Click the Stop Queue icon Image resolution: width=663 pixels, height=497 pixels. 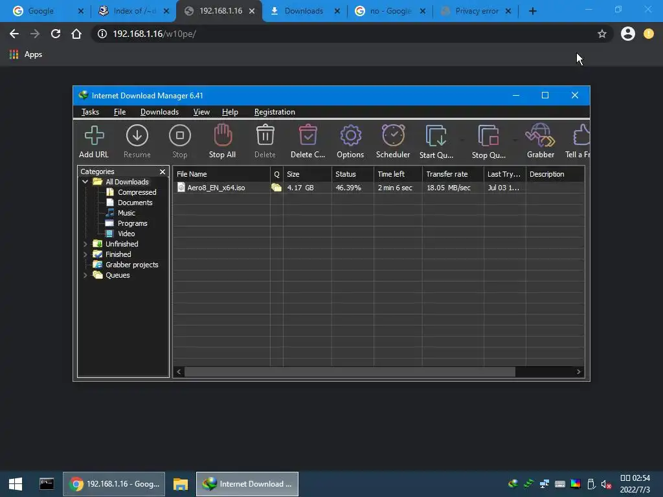pos(488,136)
